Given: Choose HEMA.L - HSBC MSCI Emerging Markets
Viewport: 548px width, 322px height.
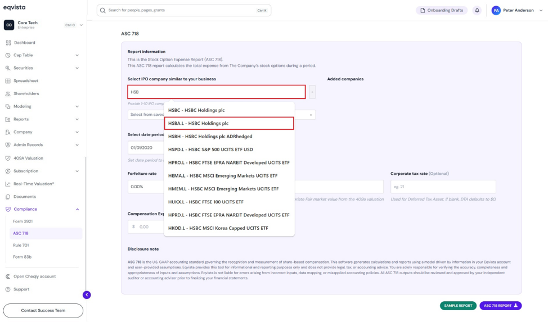Looking at the screenshot, I should 229,176.
